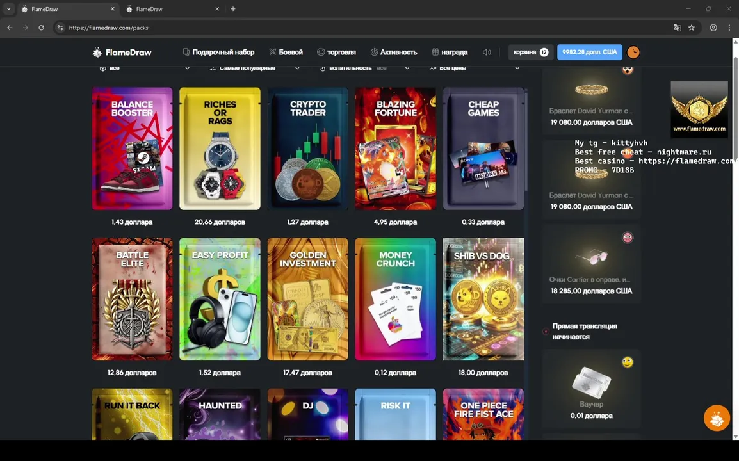Open the DJ pack

(308, 414)
